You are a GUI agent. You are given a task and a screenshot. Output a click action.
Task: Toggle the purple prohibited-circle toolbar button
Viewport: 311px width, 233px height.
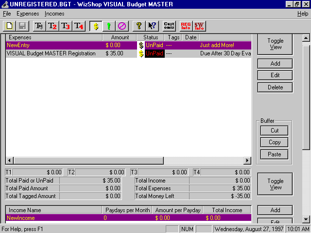tap(122, 26)
